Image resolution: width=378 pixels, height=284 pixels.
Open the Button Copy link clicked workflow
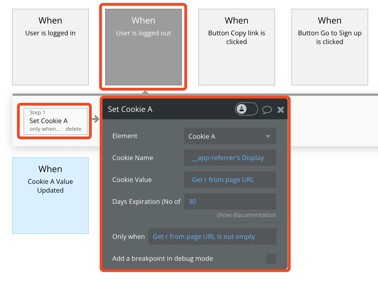[x=236, y=47]
